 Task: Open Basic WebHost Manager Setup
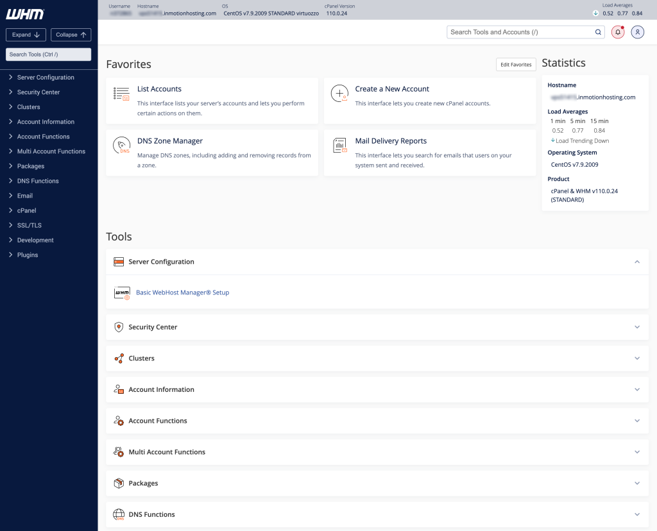click(x=182, y=292)
